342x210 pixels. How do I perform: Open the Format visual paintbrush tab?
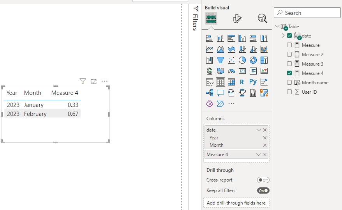(x=237, y=19)
